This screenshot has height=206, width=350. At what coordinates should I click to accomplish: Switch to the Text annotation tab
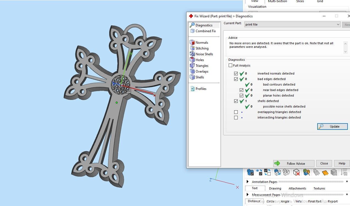coord(255,188)
